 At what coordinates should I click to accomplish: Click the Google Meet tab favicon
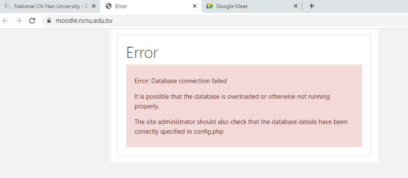(209, 6)
